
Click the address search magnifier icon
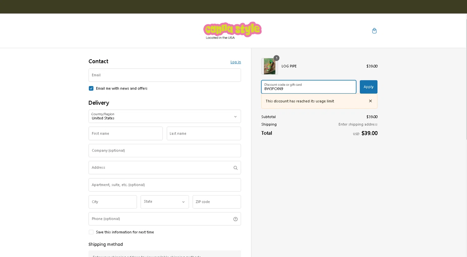(x=235, y=168)
